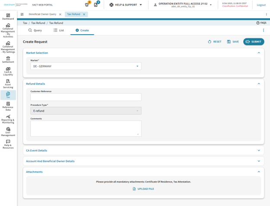Open the Help & Support dropdown menu
Viewport: 270px width, 206px height.
point(125,5)
